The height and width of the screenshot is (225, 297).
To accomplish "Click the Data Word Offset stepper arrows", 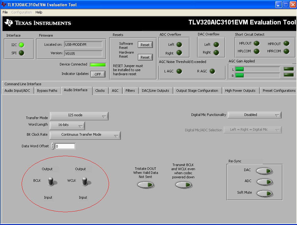I will pyautogui.click(x=53, y=146).
